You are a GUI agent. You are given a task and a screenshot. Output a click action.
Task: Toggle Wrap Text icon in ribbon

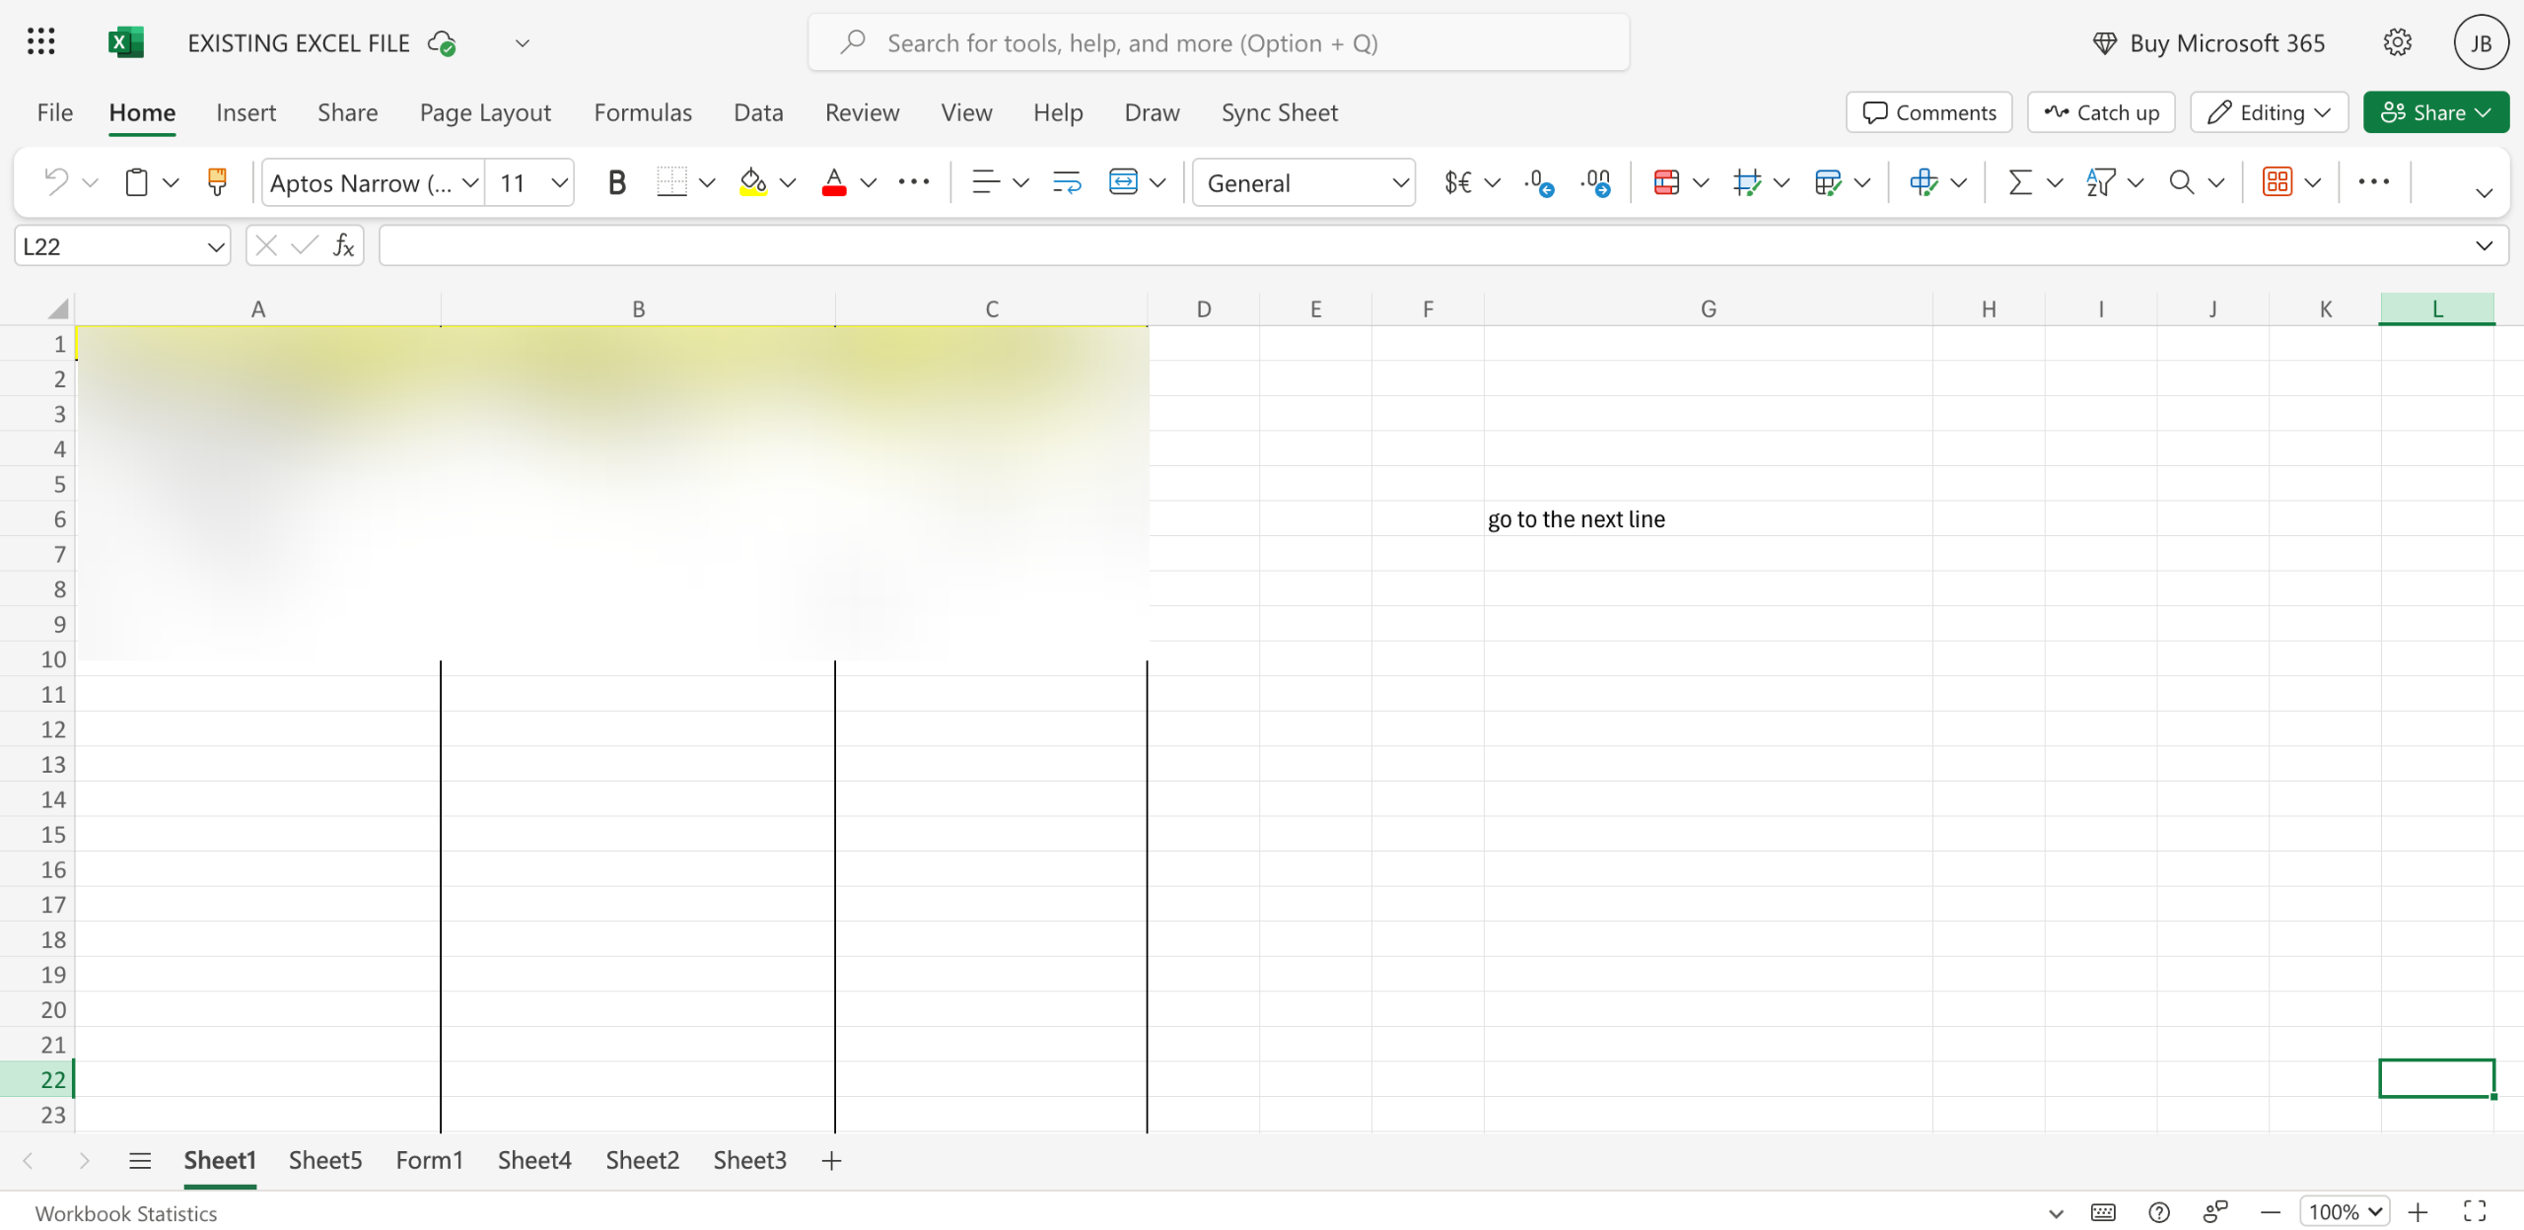(1066, 182)
